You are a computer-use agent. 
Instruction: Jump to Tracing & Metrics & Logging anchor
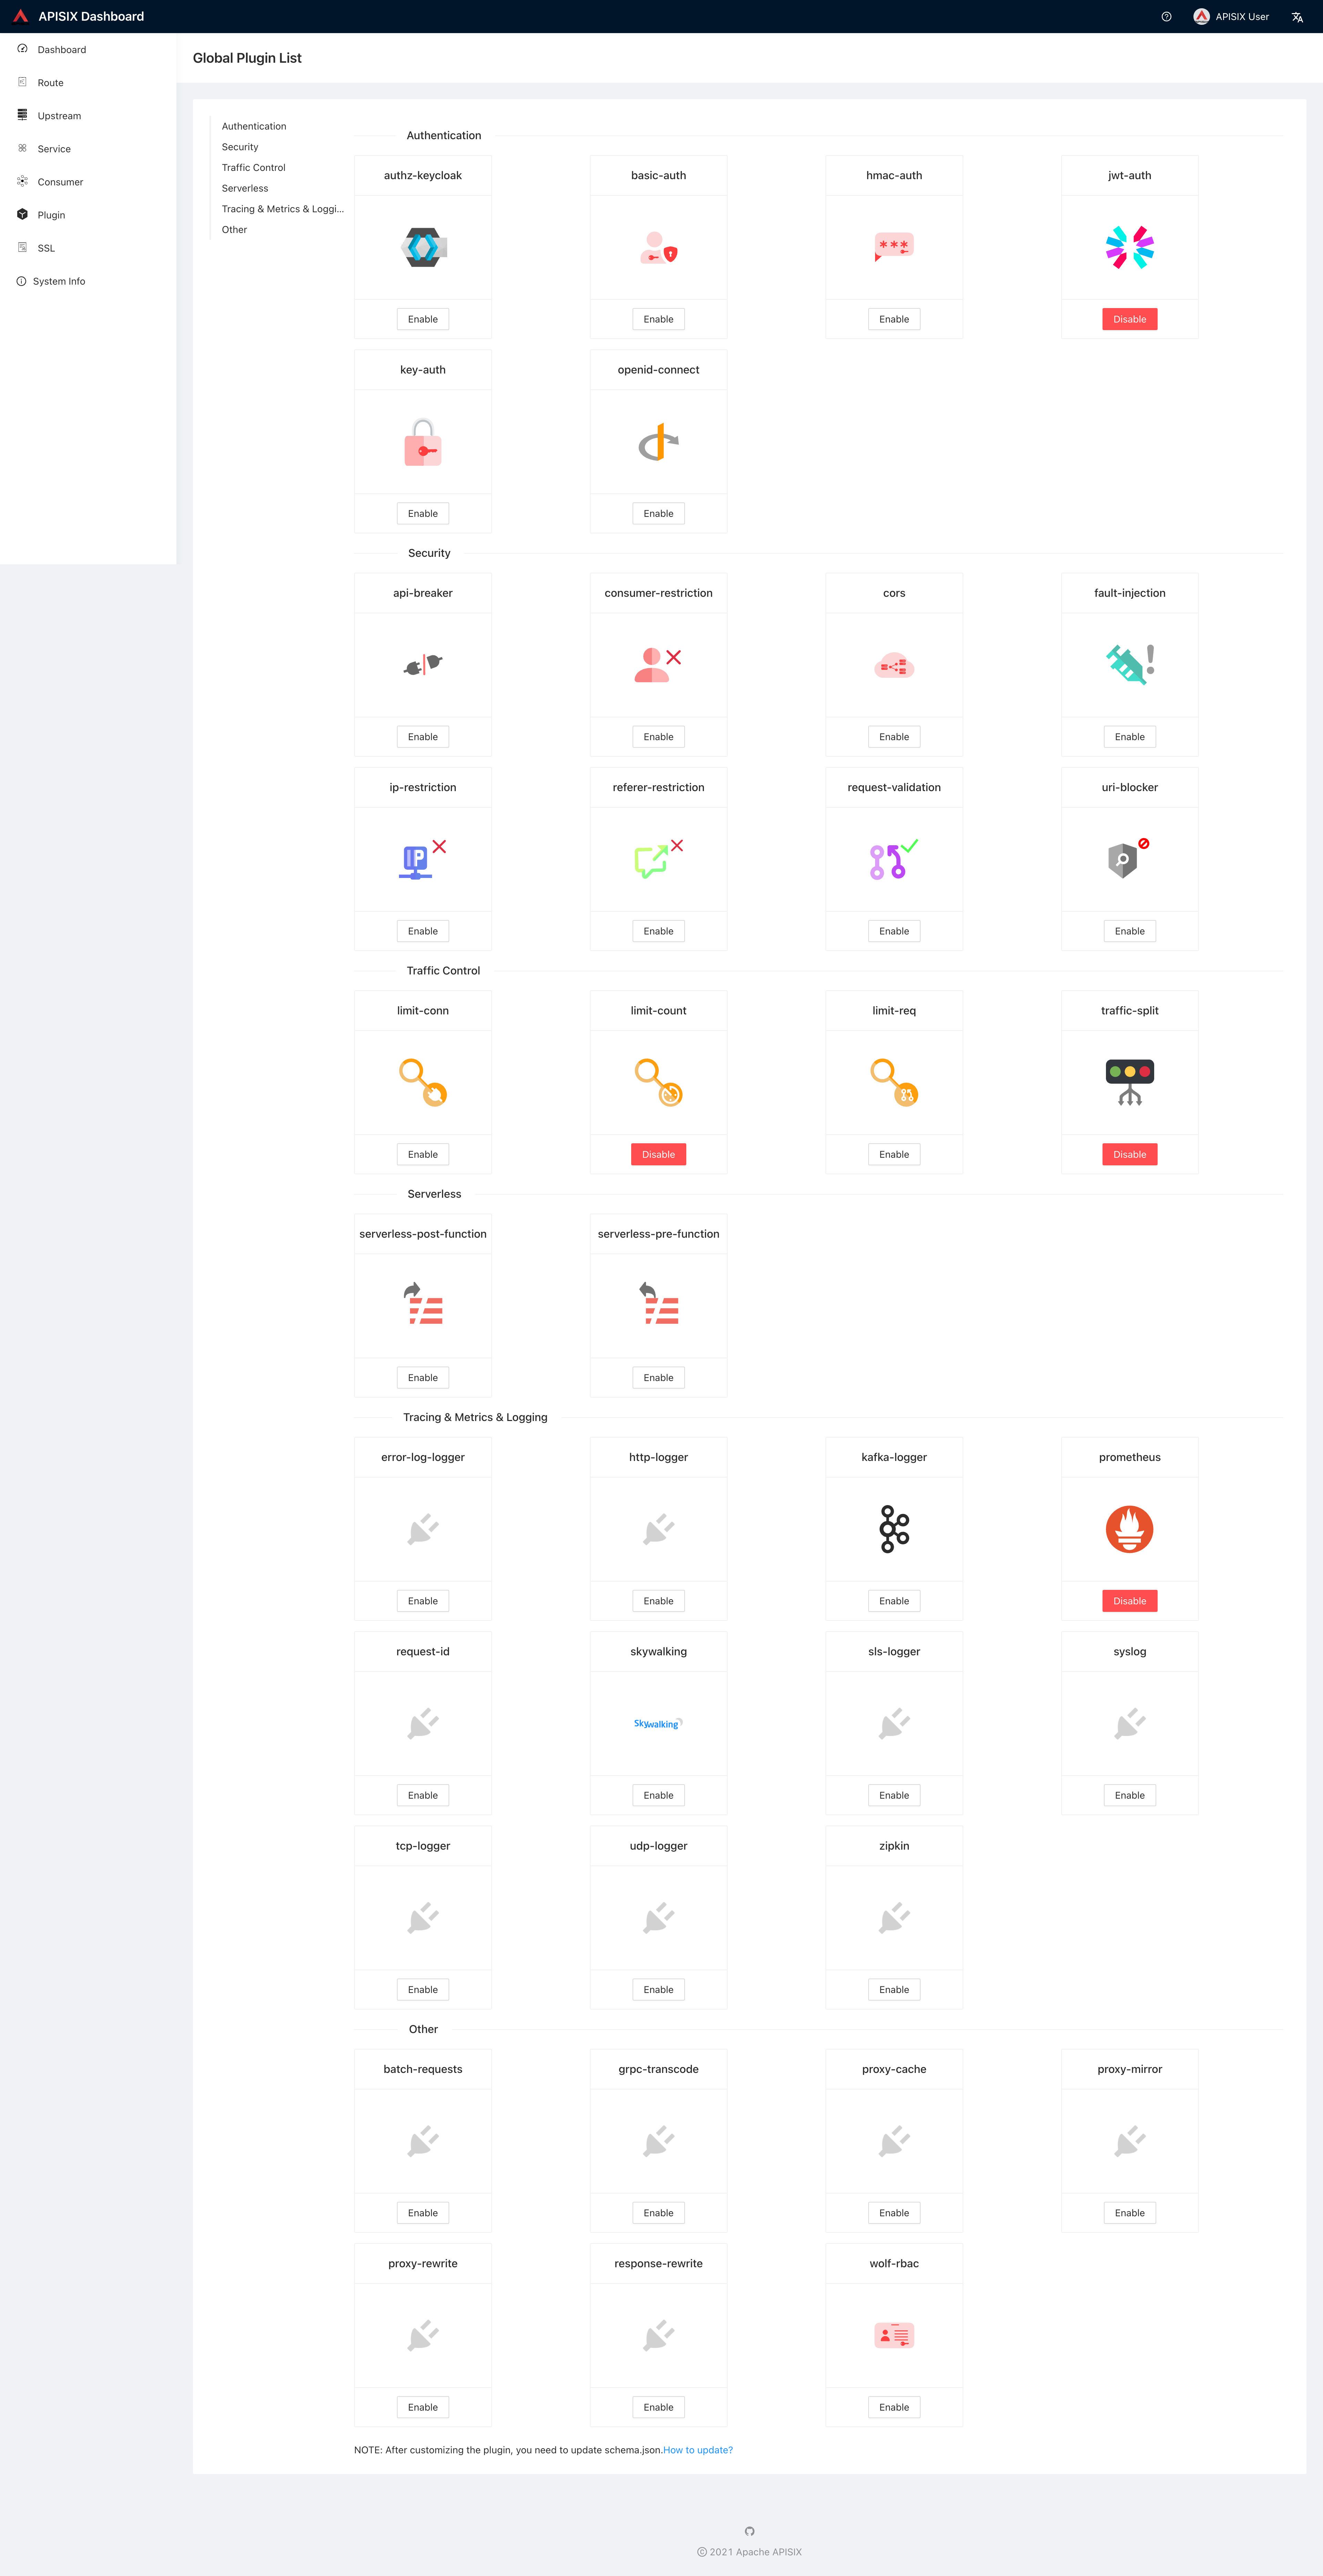tap(282, 209)
